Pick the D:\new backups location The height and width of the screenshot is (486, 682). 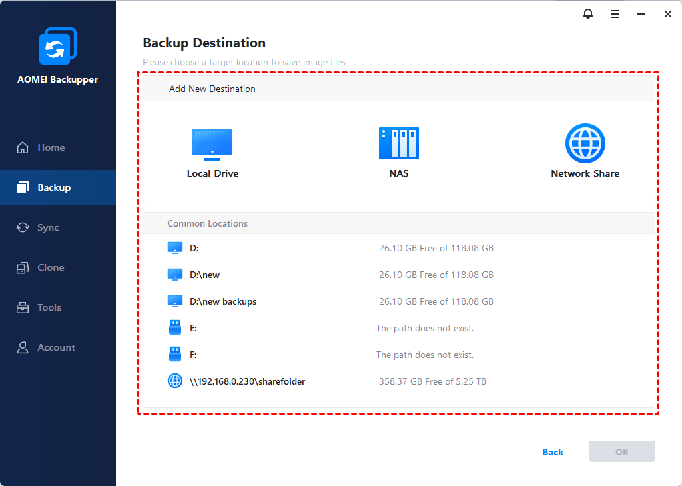(222, 301)
